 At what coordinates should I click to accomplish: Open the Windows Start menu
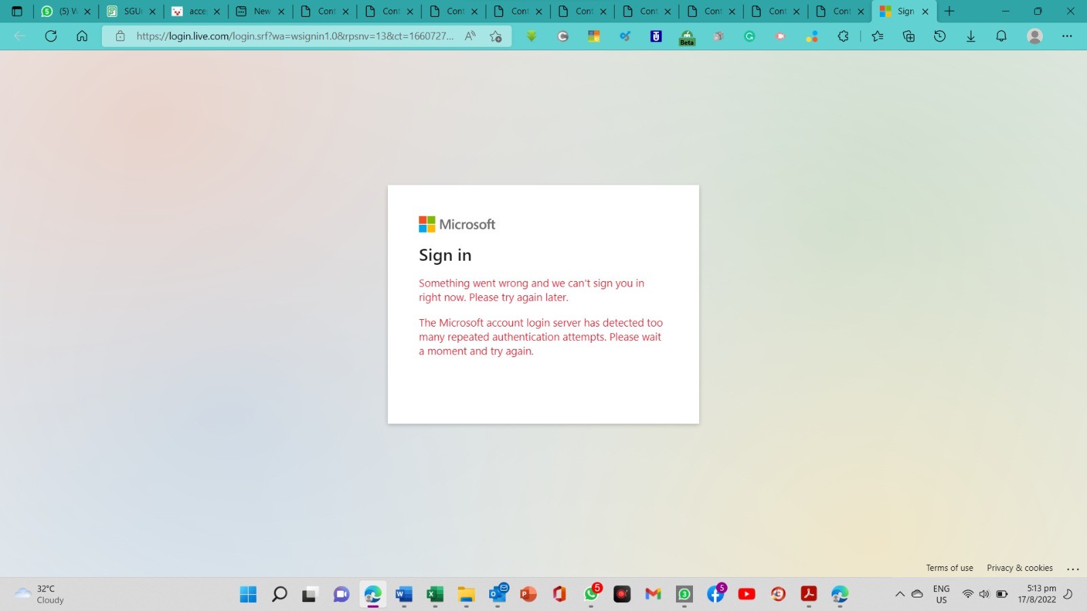(248, 595)
